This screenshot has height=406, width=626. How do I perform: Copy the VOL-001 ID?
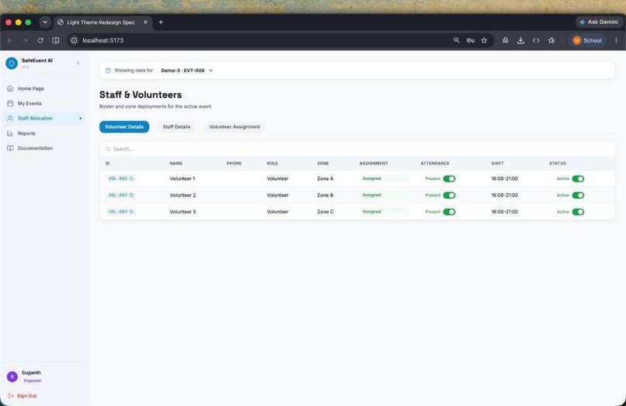point(132,179)
